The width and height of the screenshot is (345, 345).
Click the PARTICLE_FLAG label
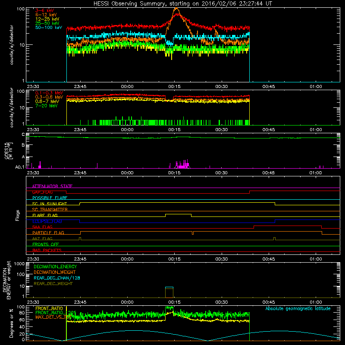coord(48,232)
